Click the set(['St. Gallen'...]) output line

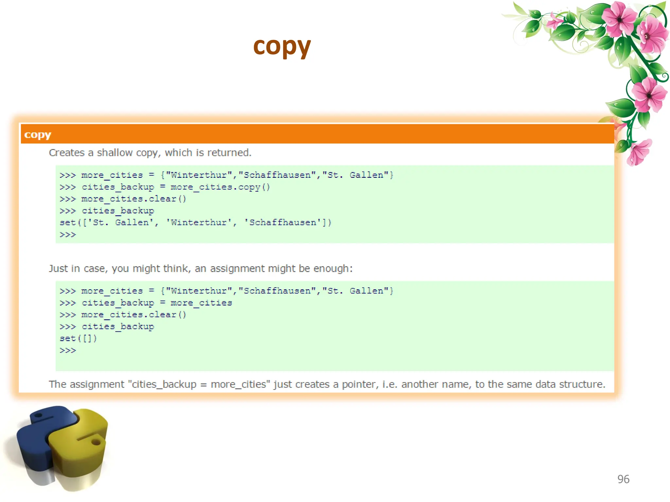coord(195,223)
